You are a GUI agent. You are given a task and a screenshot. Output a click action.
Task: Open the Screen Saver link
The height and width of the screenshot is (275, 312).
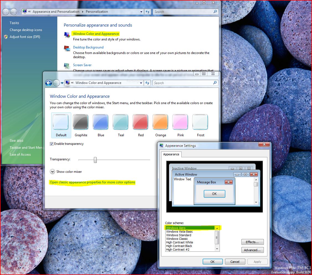coord(82,65)
